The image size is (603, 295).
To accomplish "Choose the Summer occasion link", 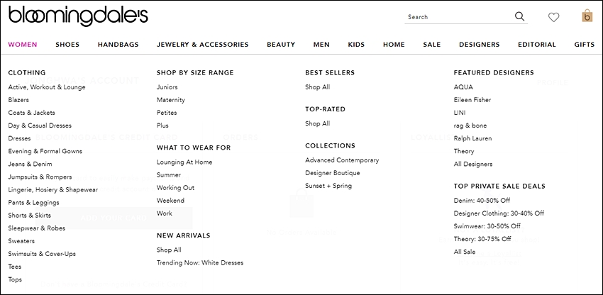I will (168, 175).
